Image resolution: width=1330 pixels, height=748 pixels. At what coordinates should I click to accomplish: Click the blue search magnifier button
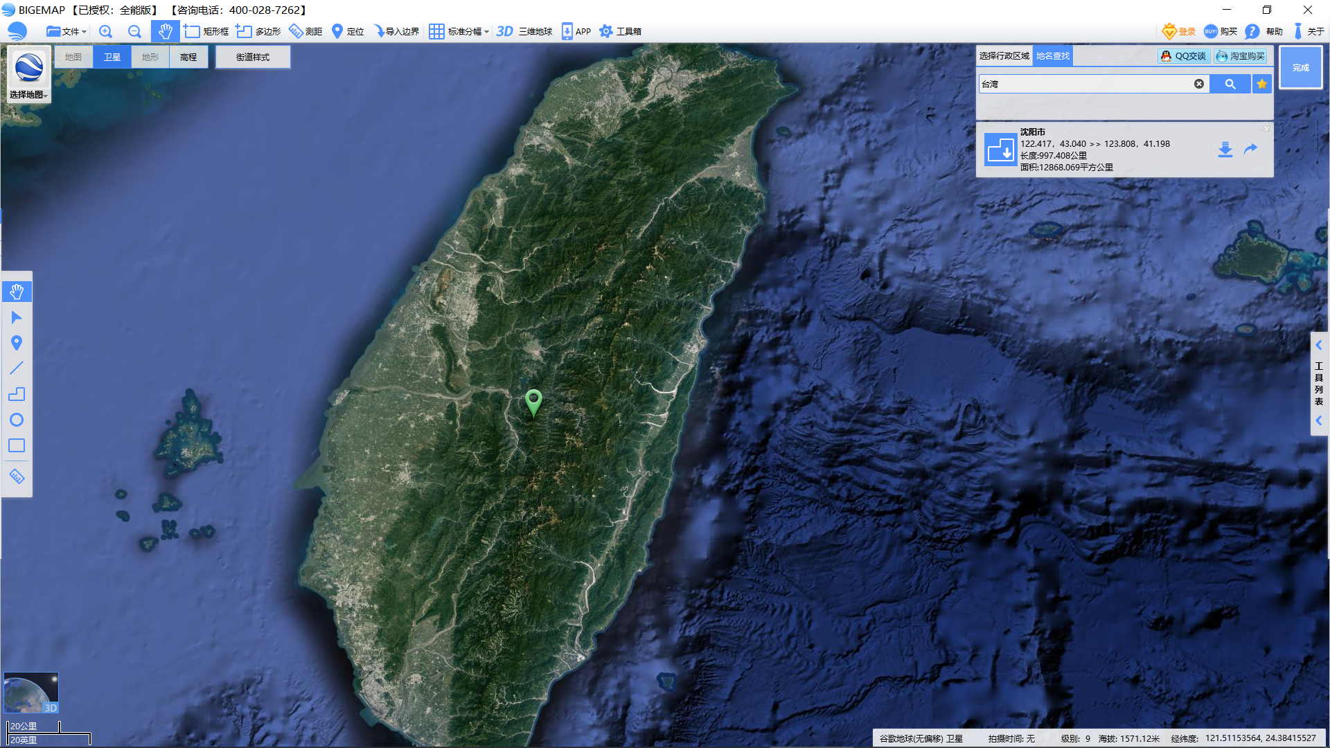point(1230,84)
